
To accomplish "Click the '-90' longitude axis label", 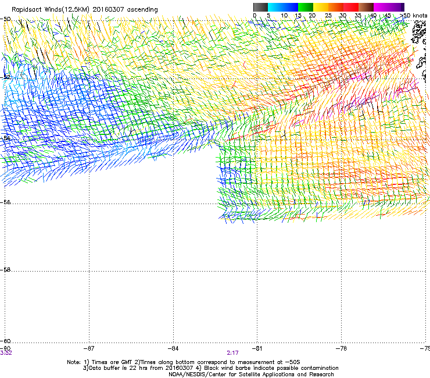I will click(x=5, y=348).
